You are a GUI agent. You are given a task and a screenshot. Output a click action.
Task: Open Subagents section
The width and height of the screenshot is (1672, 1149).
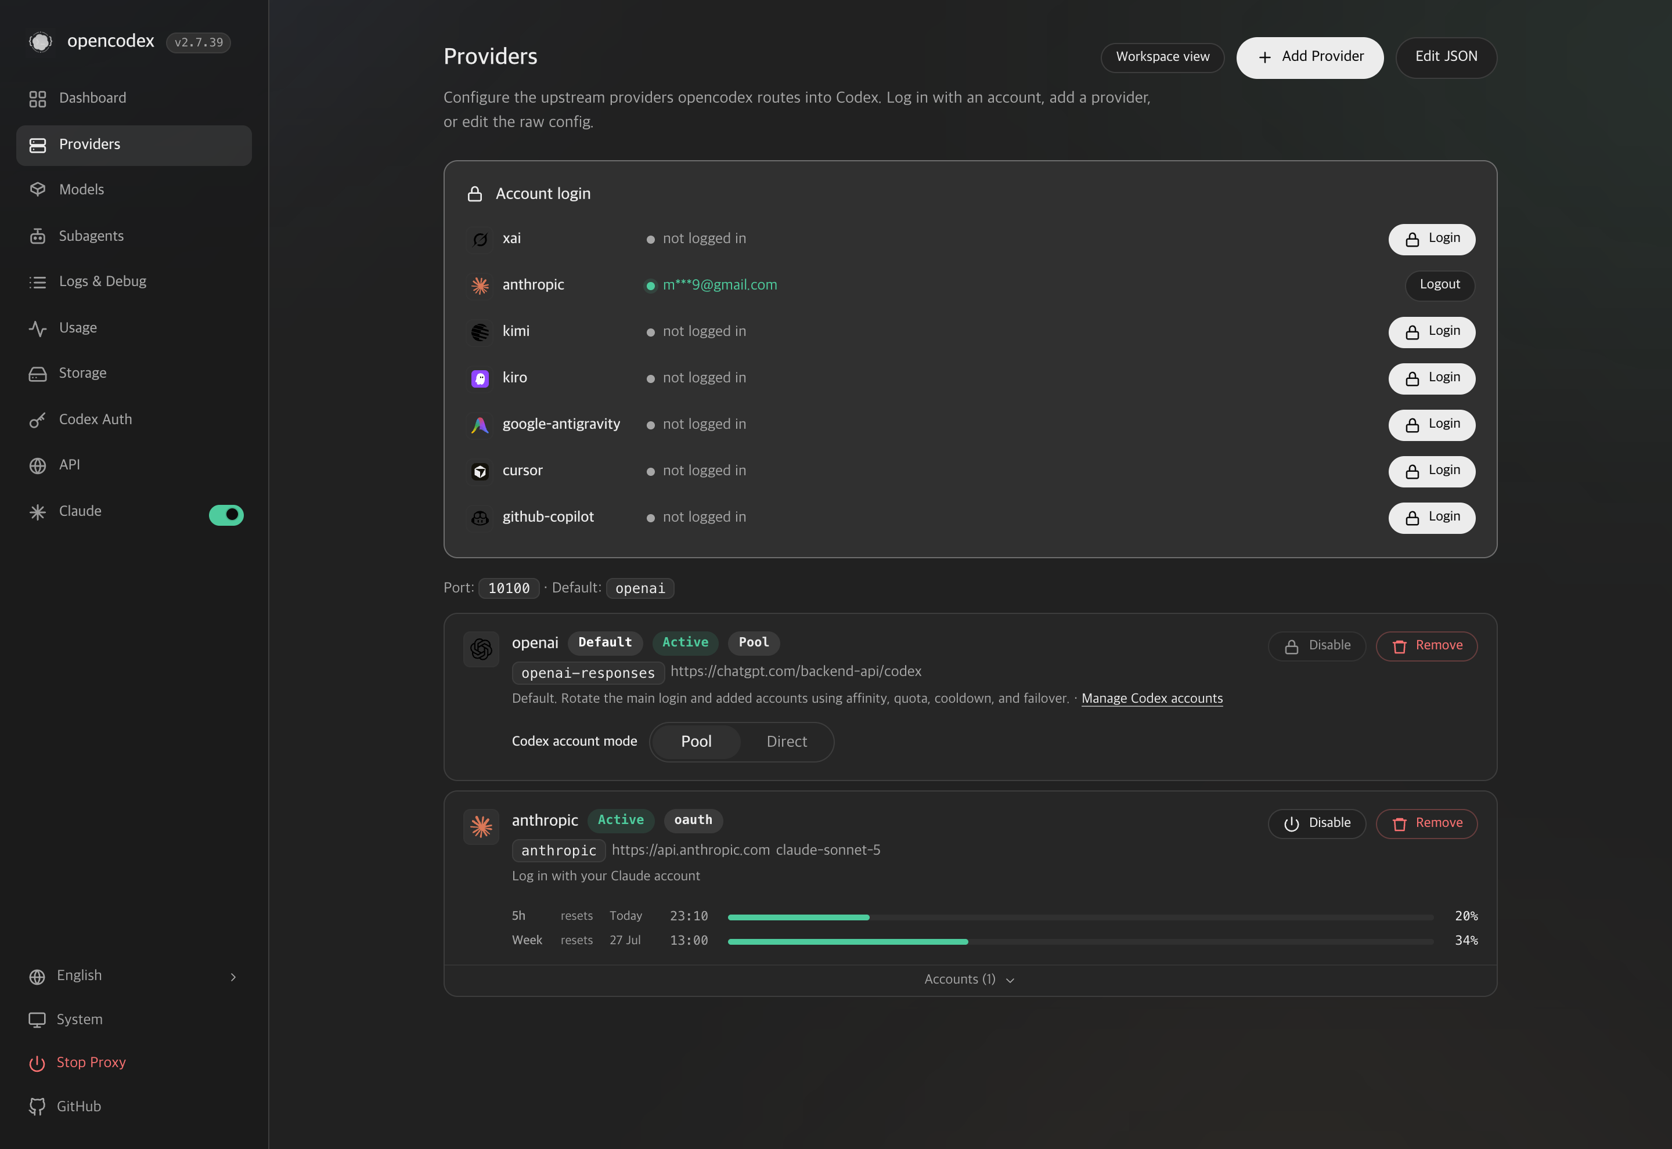[134, 236]
